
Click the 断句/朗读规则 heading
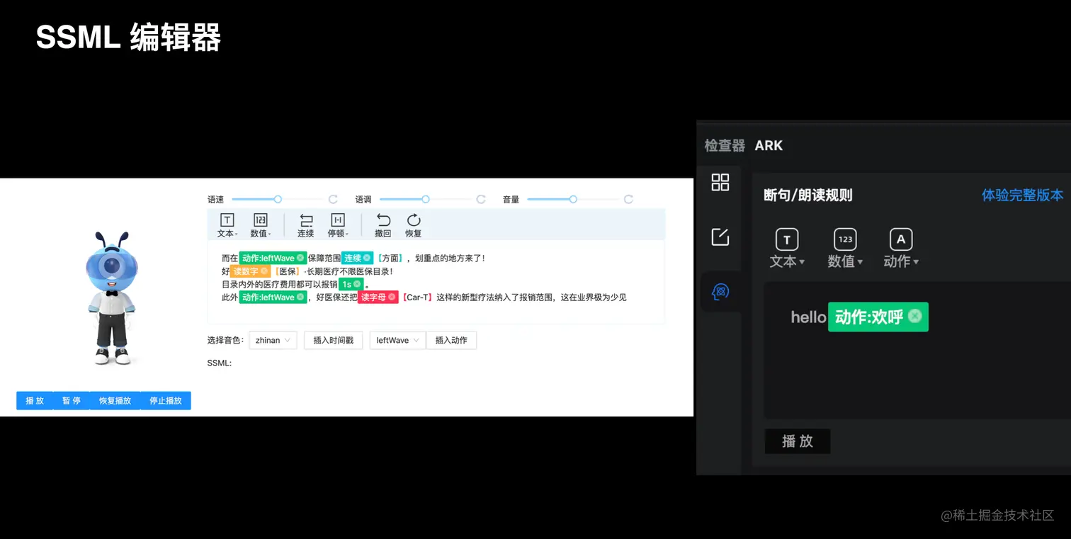(x=808, y=195)
